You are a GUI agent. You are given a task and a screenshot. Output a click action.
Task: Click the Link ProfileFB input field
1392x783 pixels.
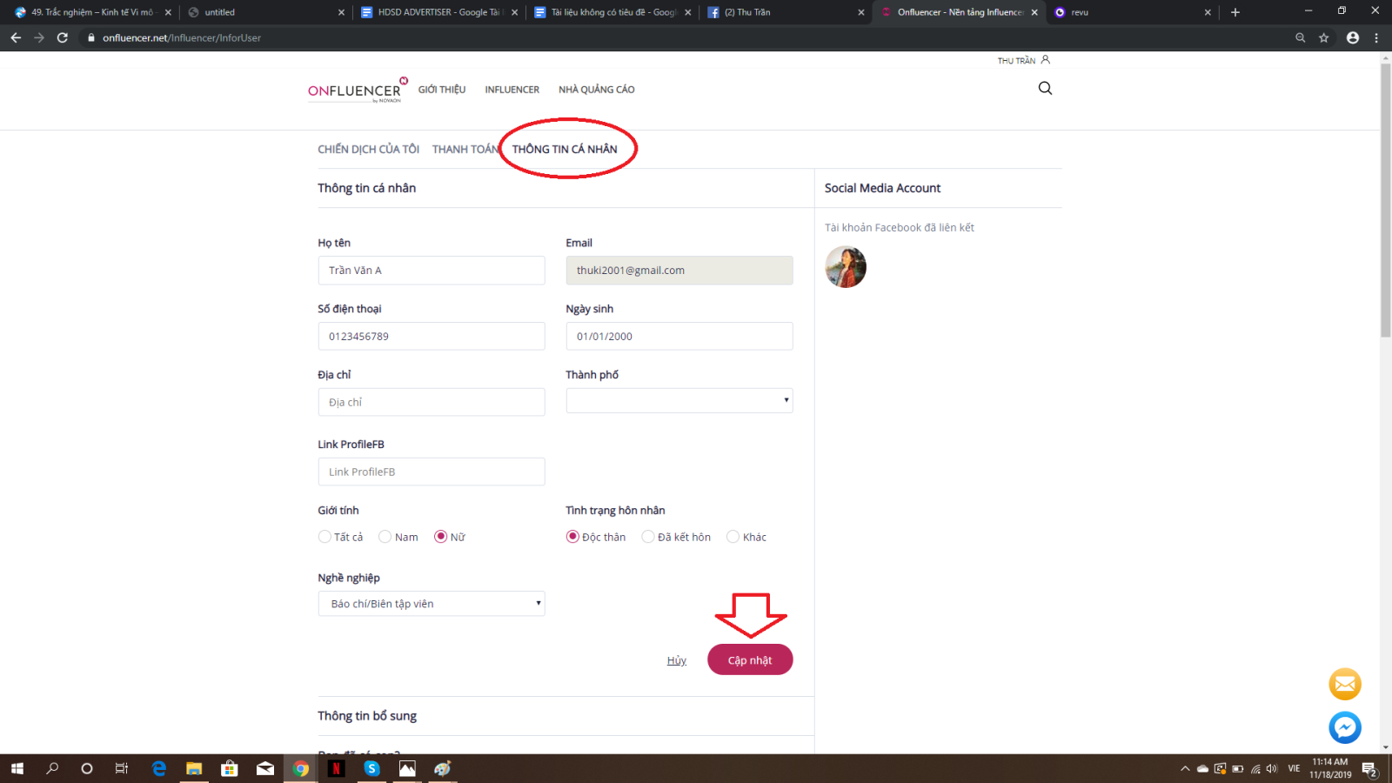point(432,472)
